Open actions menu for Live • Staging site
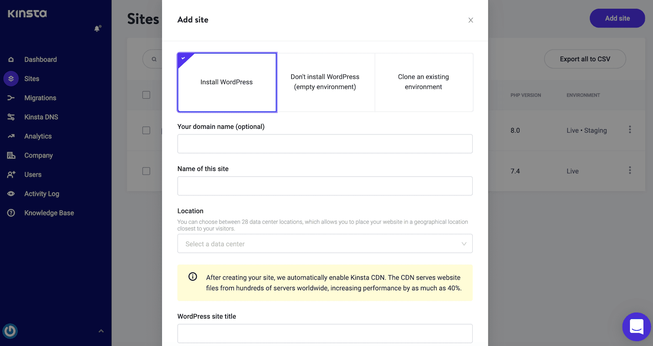The height and width of the screenshot is (346, 653). click(629, 130)
